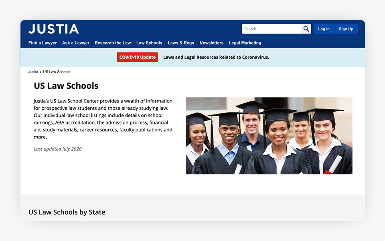385x241 pixels.
Task: Select the Newsletters navigation item
Action: 211,43
